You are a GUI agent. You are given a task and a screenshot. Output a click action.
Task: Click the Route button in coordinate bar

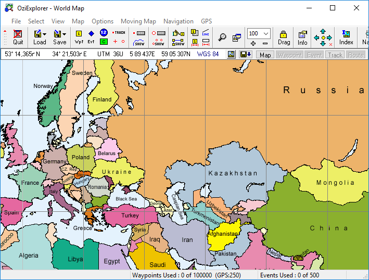coord(356,55)
